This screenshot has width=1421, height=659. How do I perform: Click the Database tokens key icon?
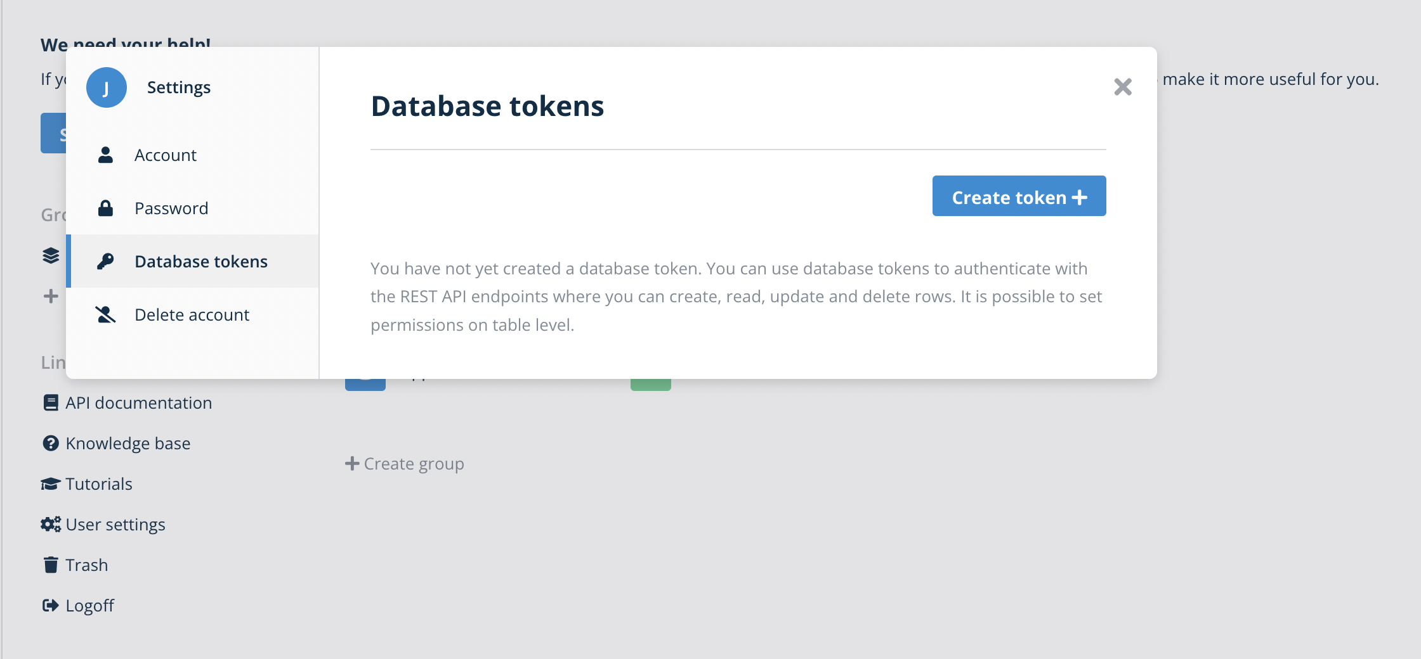105,261
